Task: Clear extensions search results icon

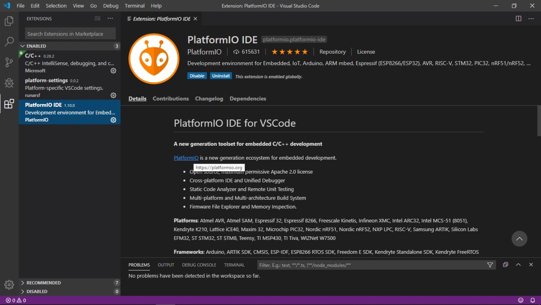Action: pos(97,19)
